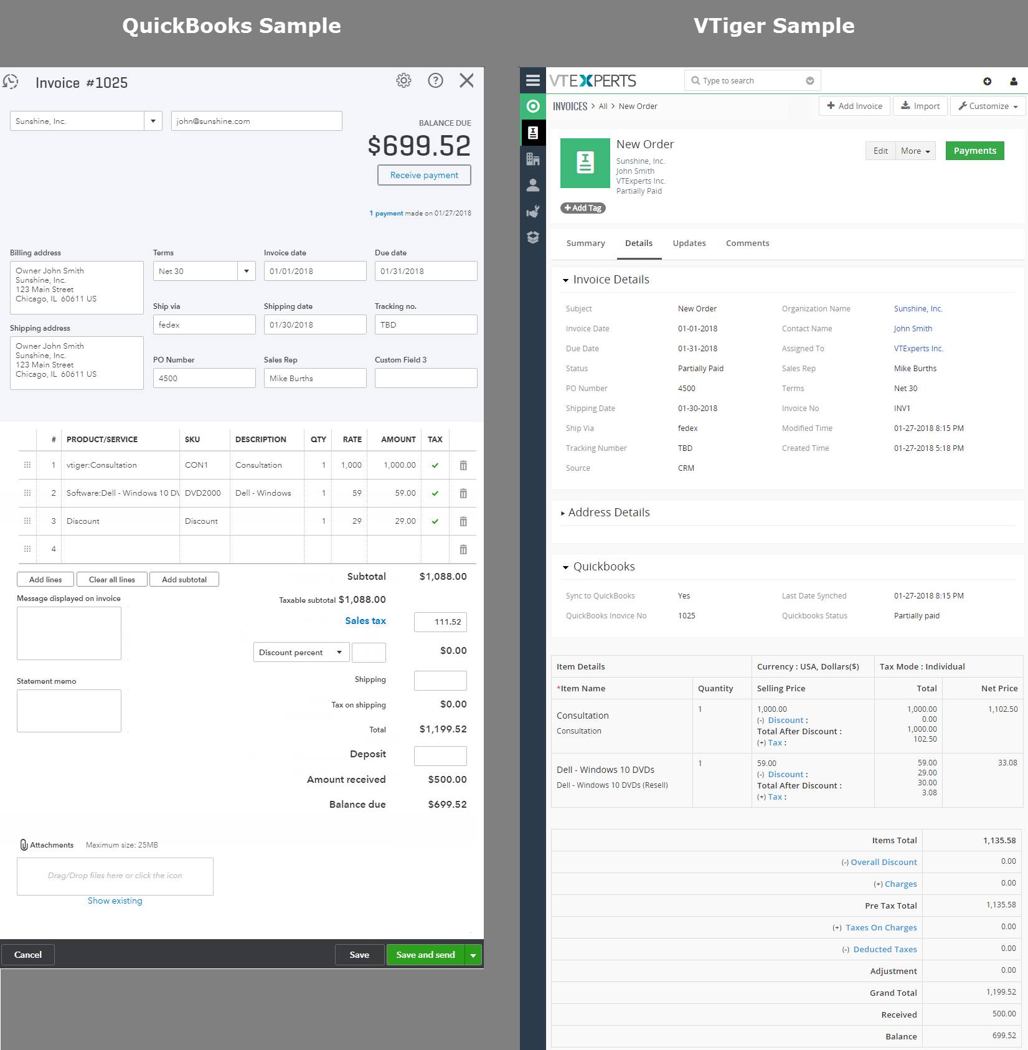The height and width of the screenshot is (1050, 1028).
Task: Collapse Invoice Details section
Action: coord(566,280)
